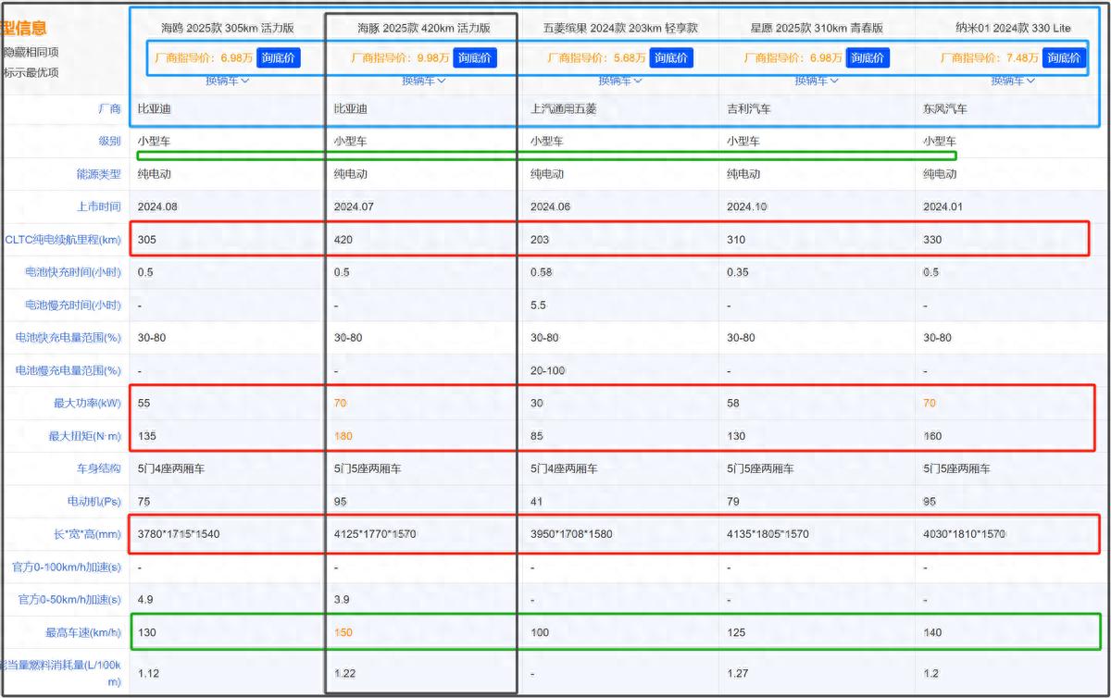Click the 最大功率(kW) row label
This screenshot has width=1111, height=698.
click(x=87, y=404)
